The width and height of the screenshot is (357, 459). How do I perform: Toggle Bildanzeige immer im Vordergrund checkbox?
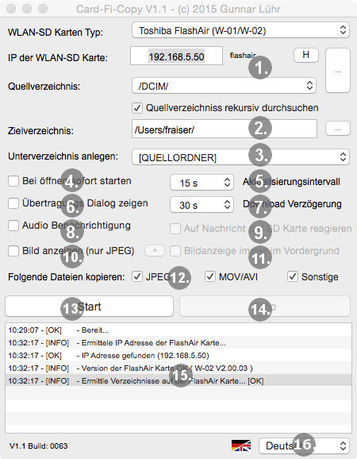(x=175, y=251)
